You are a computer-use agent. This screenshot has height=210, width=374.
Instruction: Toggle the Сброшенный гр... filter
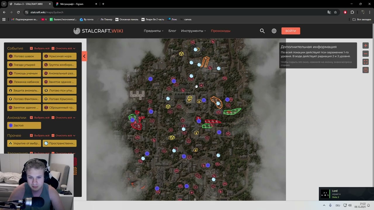tap(60, 108)
